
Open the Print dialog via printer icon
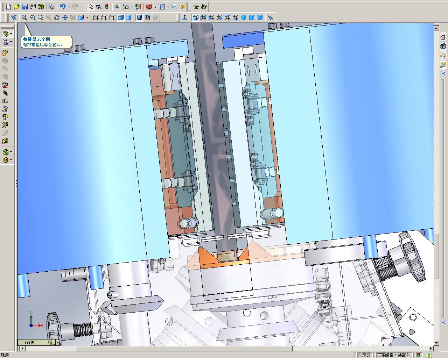tap(51, 7)
